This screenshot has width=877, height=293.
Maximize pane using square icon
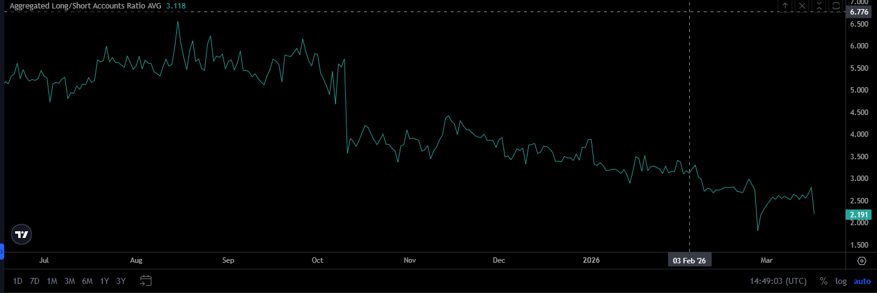tap(836, 5)
